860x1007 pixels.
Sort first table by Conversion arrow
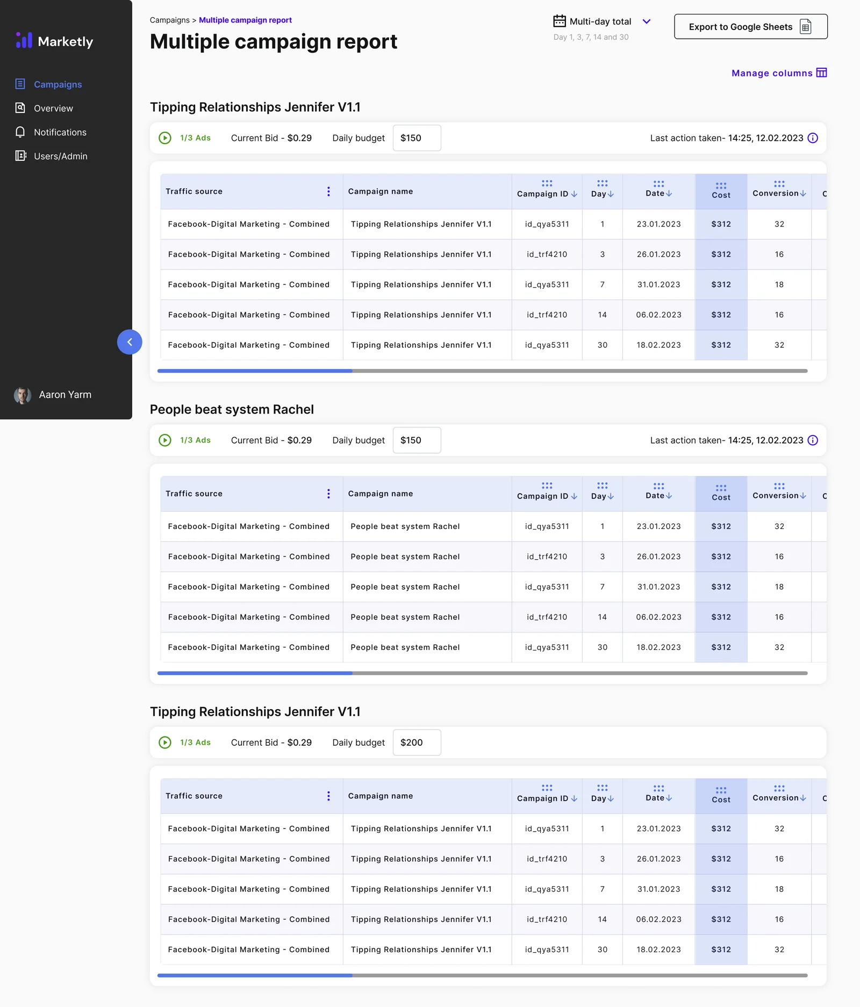pyautogui.click(x=802, y=194)
